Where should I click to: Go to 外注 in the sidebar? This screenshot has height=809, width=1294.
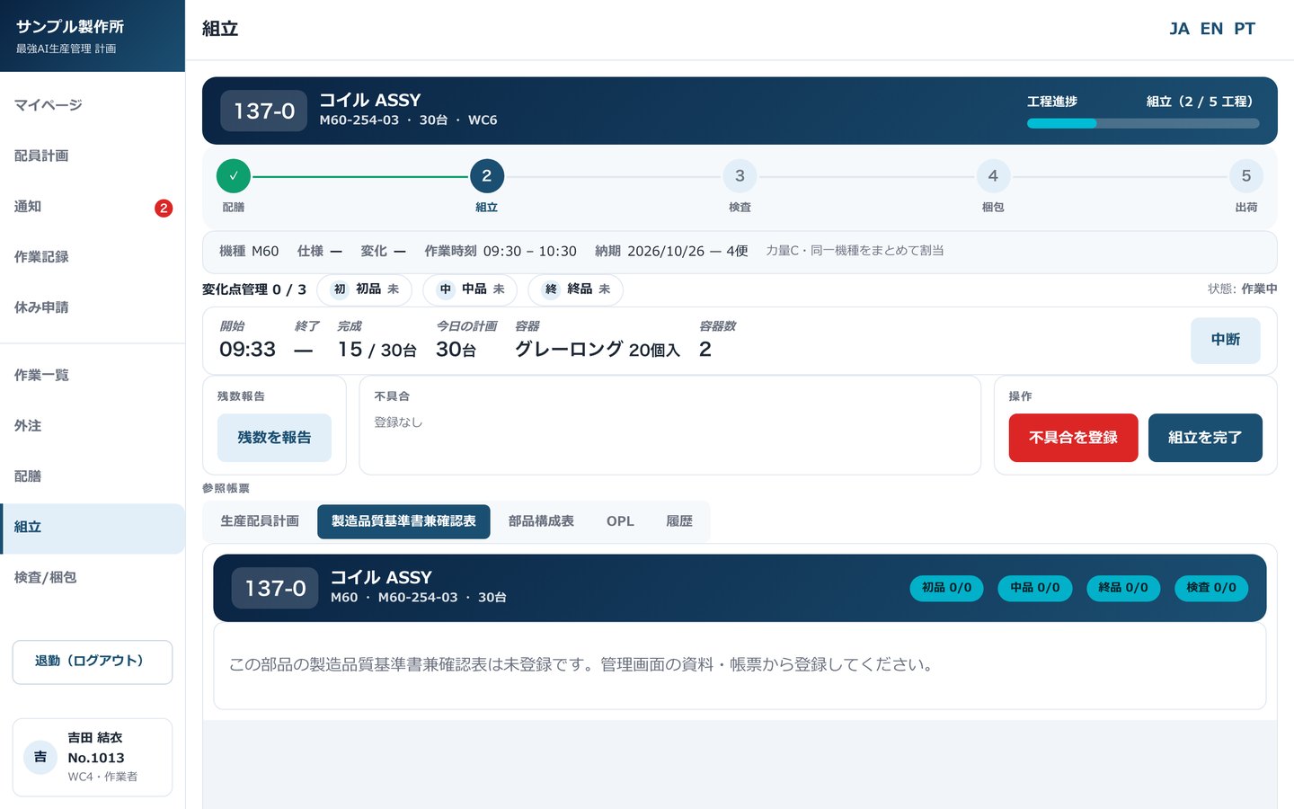tap(93, 425)
